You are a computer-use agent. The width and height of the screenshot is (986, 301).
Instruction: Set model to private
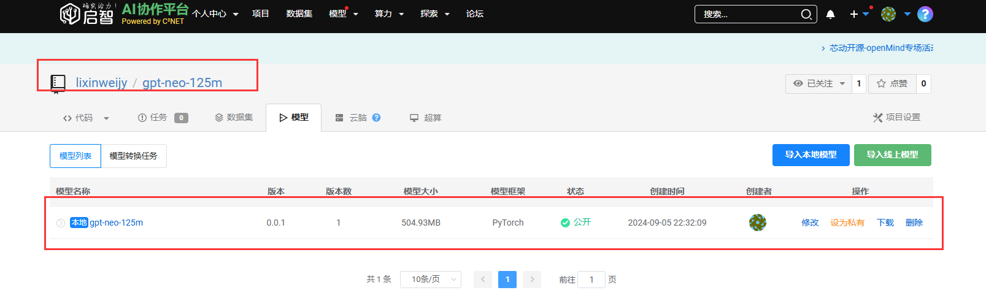[847, 223]
